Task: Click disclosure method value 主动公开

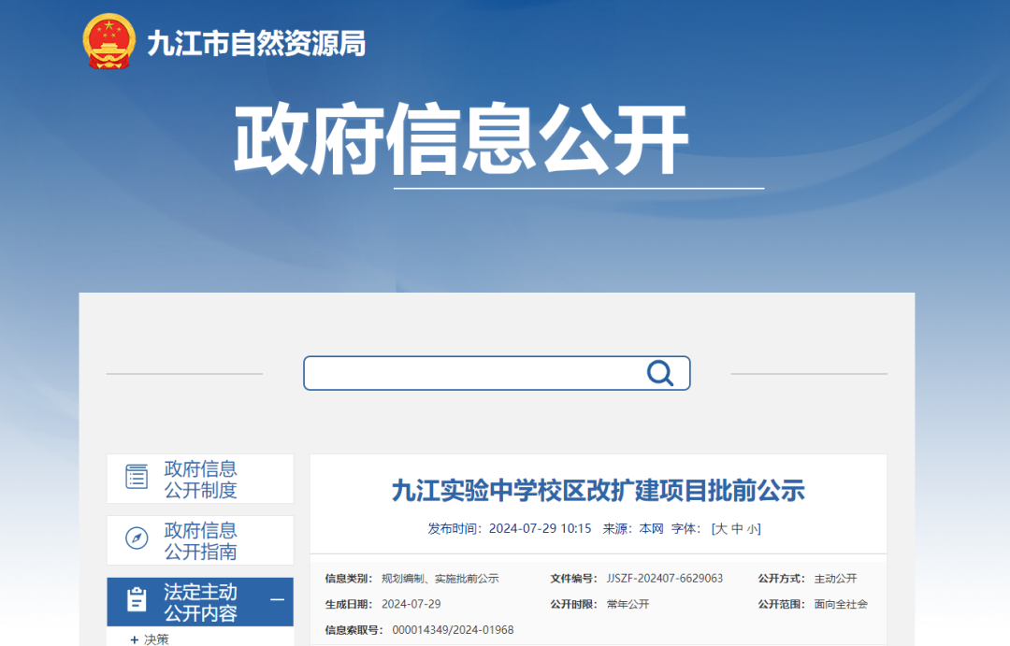Action: (x=835, y=579)
